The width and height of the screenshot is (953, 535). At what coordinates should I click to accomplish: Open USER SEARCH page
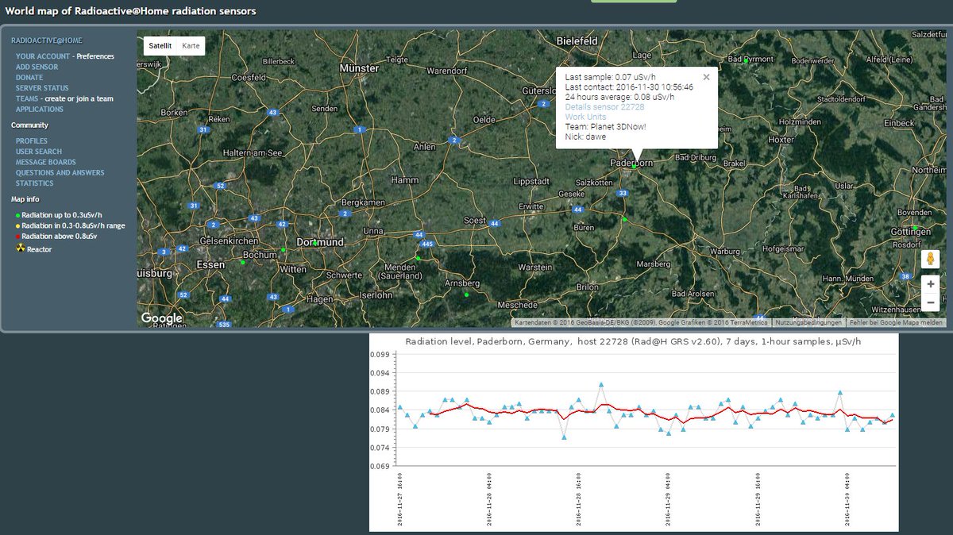[39, 152]
